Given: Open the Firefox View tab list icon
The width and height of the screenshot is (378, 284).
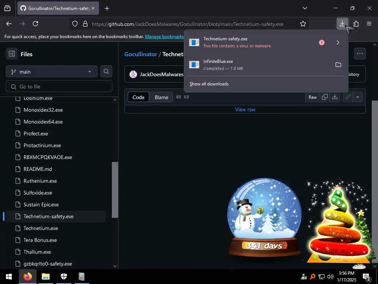Looking at the screenshot, I should [x=7, y=8].
